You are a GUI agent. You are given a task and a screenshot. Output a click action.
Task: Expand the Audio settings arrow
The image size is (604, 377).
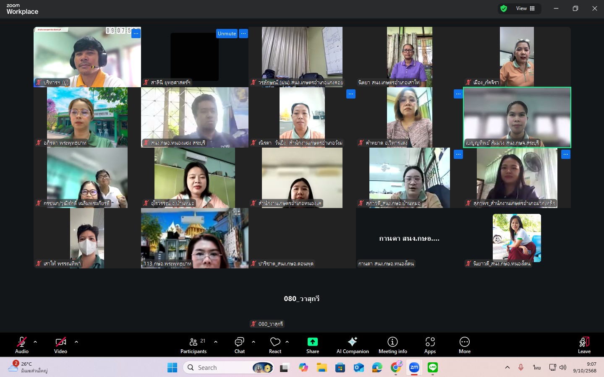[35, 342]
